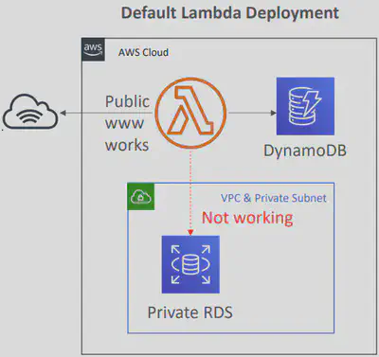Click the red dashed arrowhead above RDS

pos(190,233)
